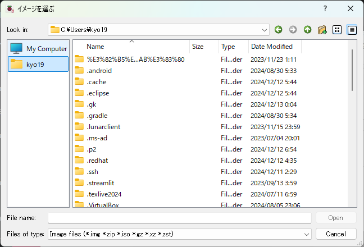
Task: Click date 2023/09/13 3:59 cell
Action: pyautogui.click(x=274, y=183)
